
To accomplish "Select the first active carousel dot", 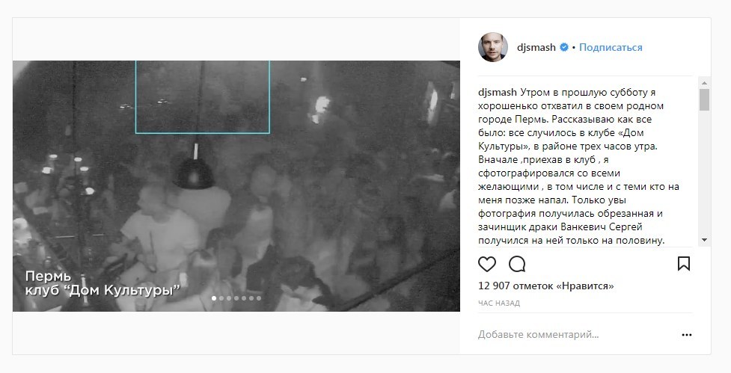I will point(214,298).
